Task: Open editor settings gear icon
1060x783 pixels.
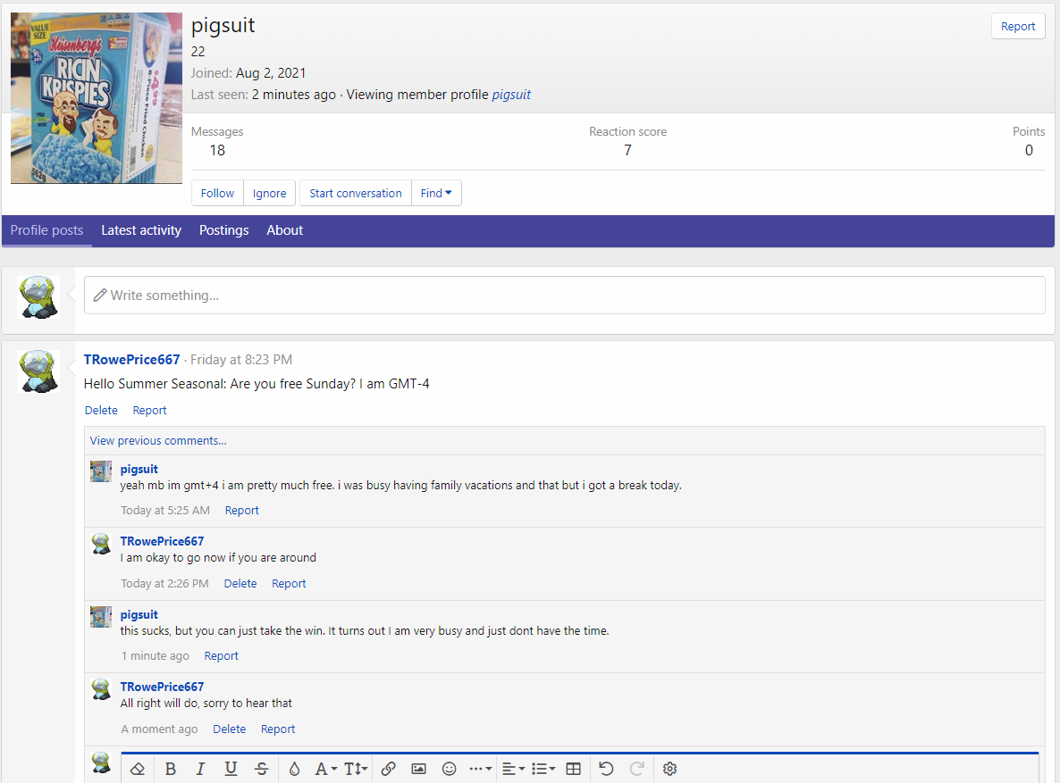Action: click(670, 769)
